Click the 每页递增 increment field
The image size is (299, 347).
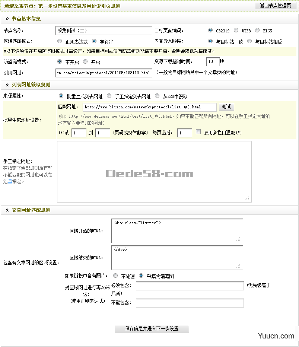[x=185, y=133]
